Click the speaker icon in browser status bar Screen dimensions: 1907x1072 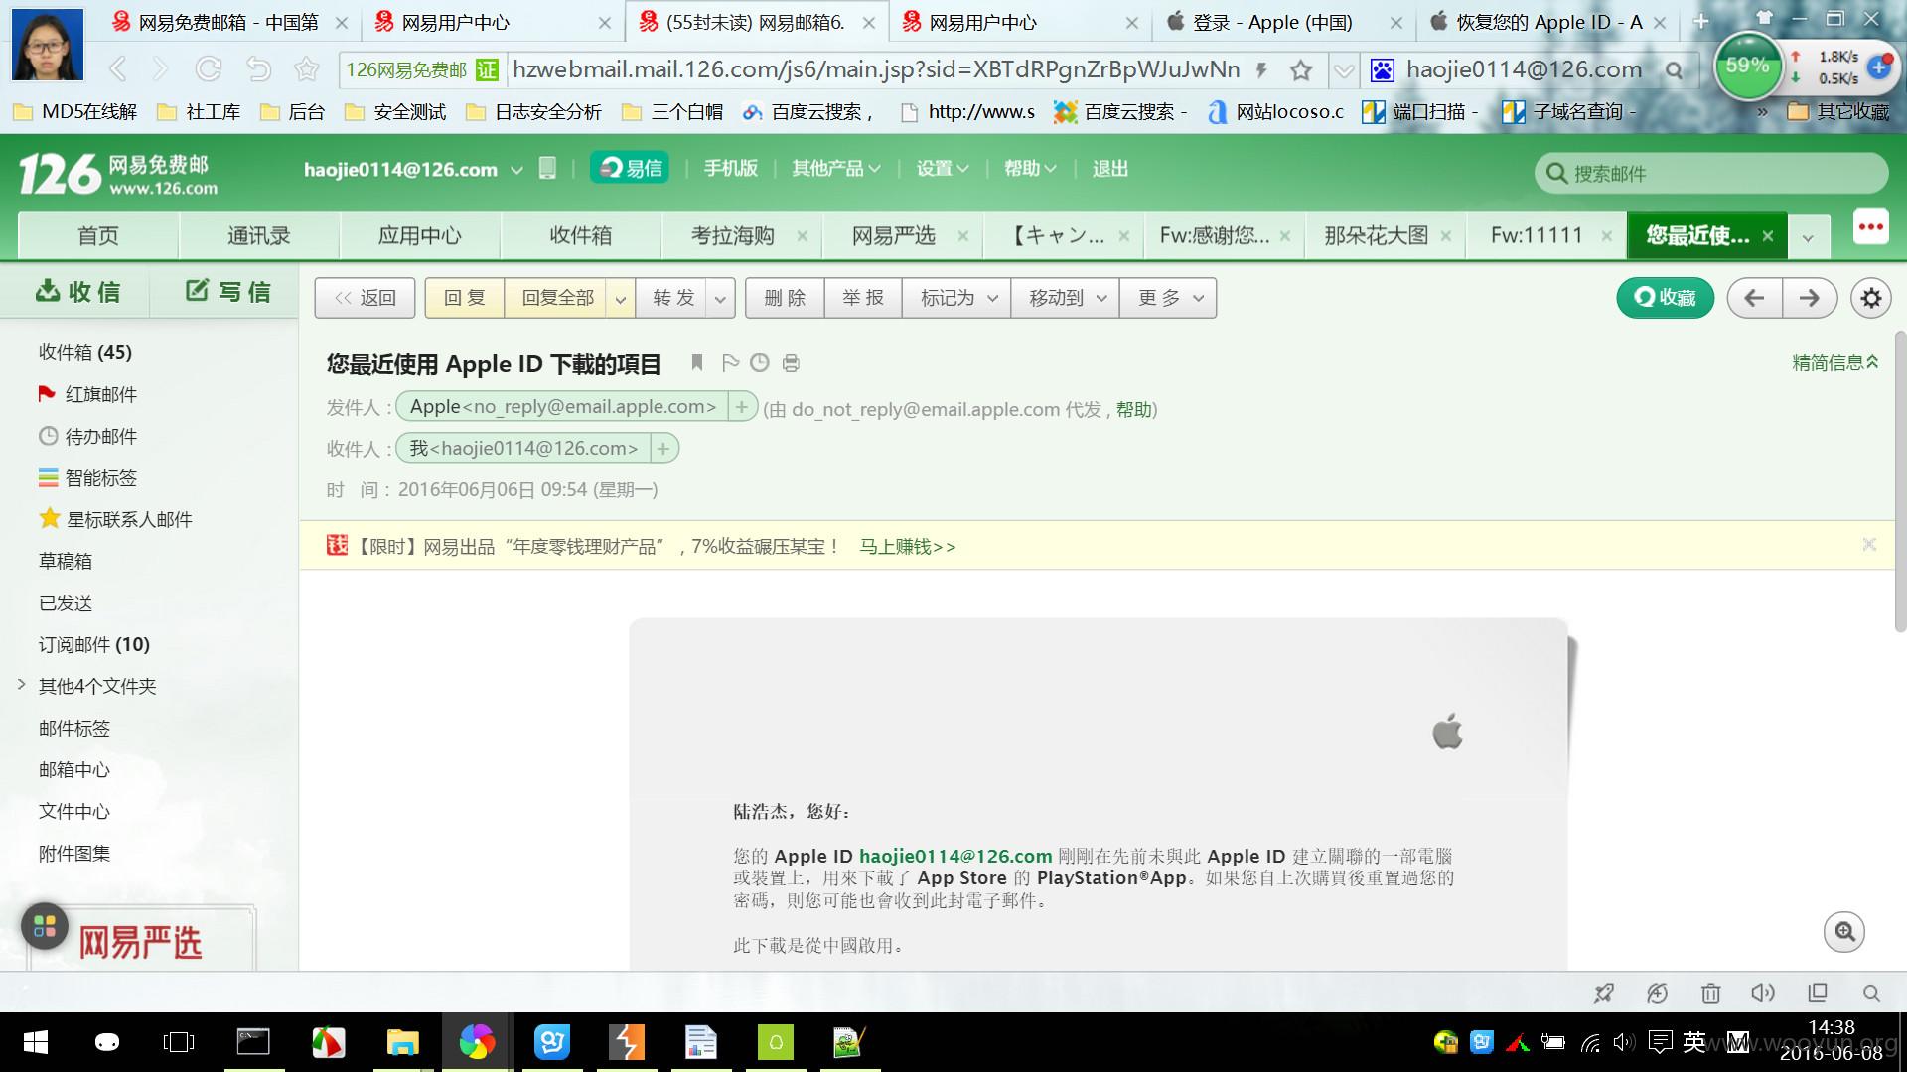[x=1763, y=993]
